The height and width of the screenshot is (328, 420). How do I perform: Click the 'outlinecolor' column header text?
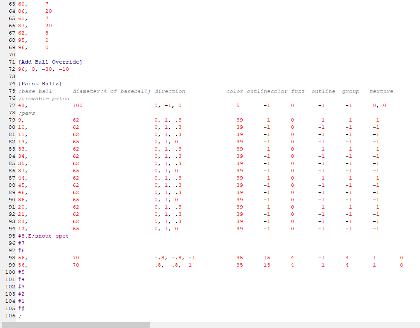click(x=267, y=91)
